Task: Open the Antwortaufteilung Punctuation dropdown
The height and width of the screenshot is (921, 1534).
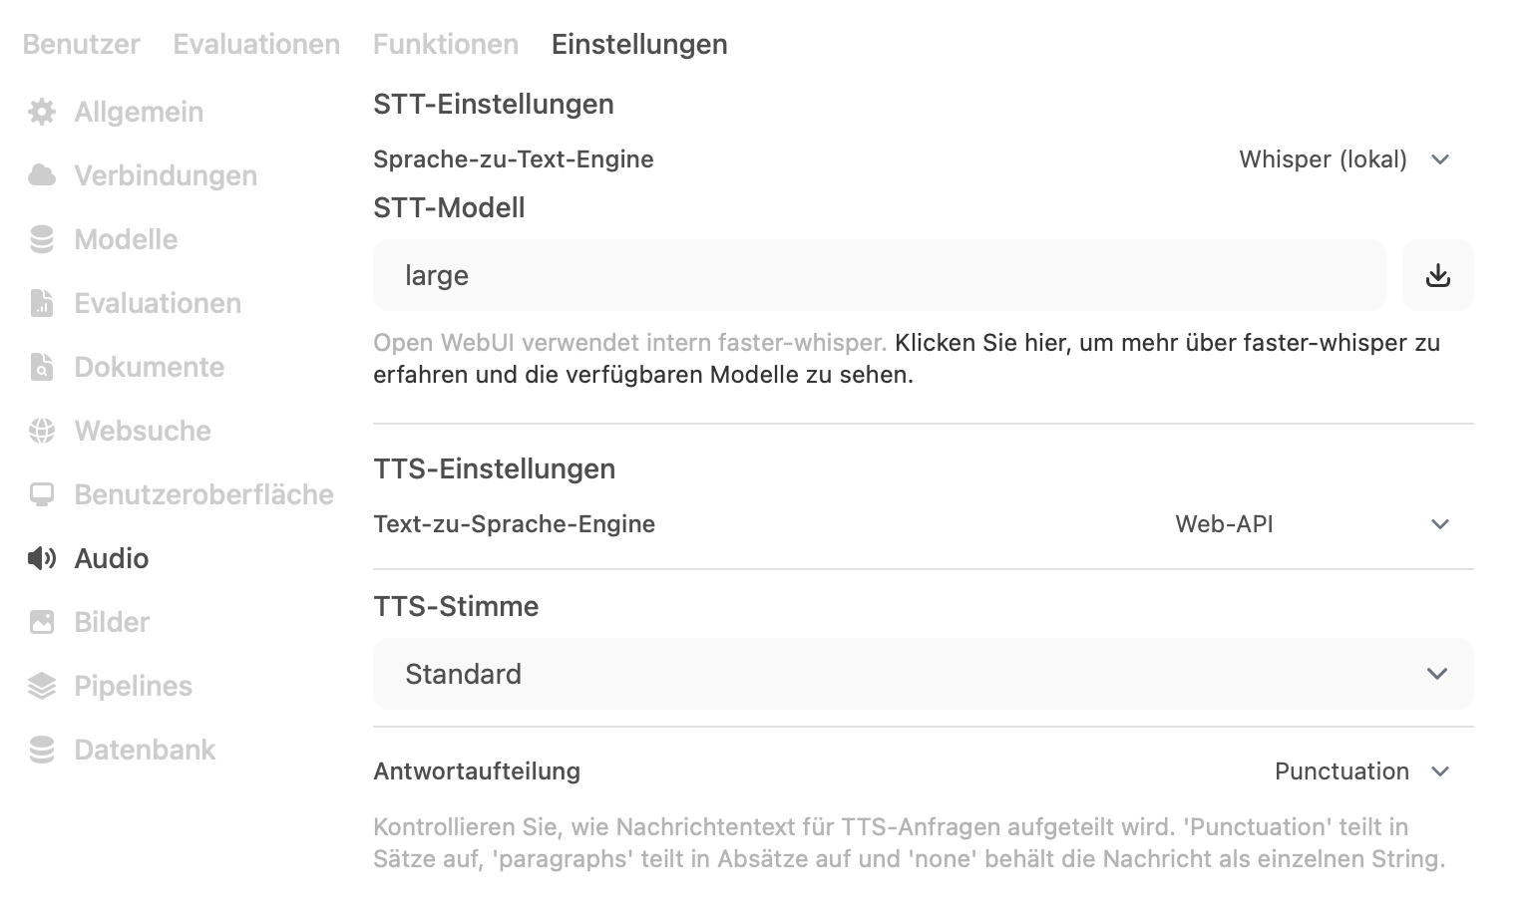Action: coord(1361,771)
